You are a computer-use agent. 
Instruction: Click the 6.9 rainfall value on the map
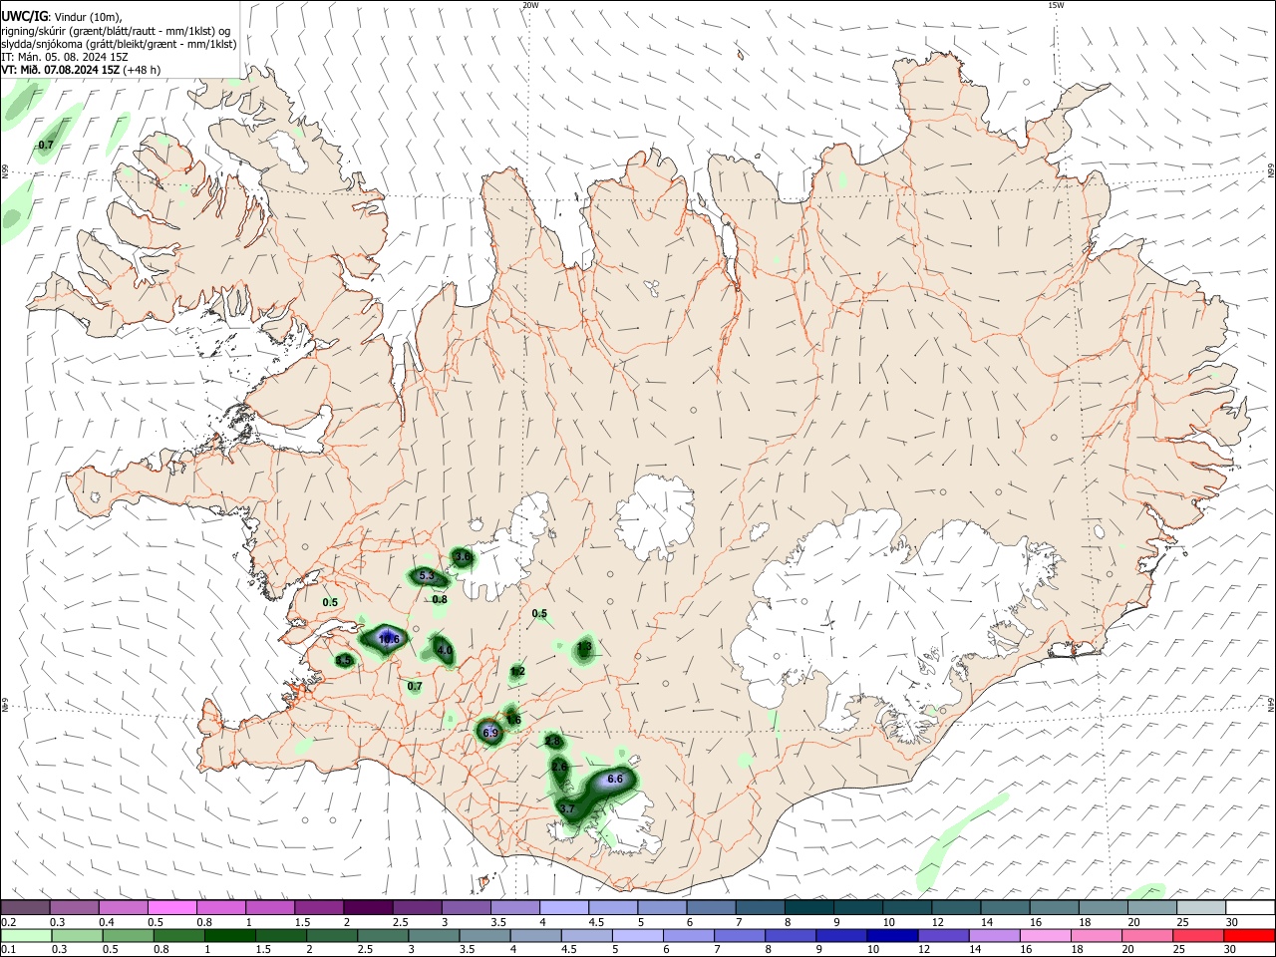click(490, 733)
